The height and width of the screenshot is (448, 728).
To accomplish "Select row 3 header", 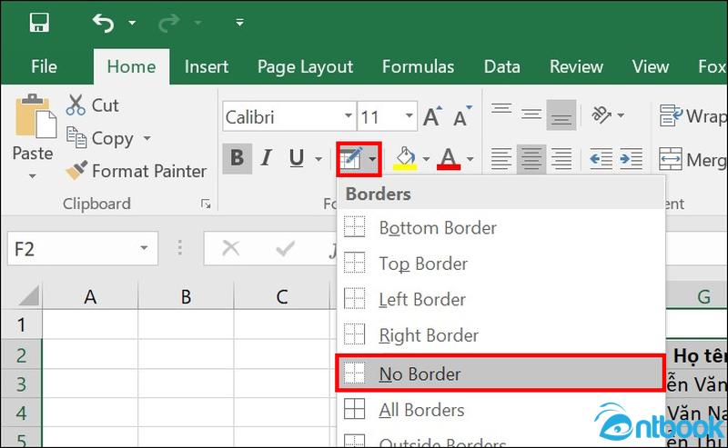I will pos(21,384).
